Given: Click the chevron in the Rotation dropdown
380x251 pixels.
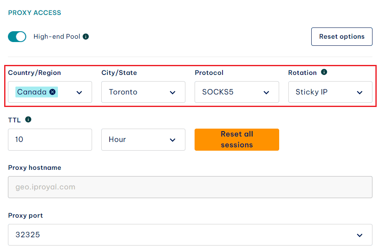Looking at the screenshot, I should (x=360, y=92).
